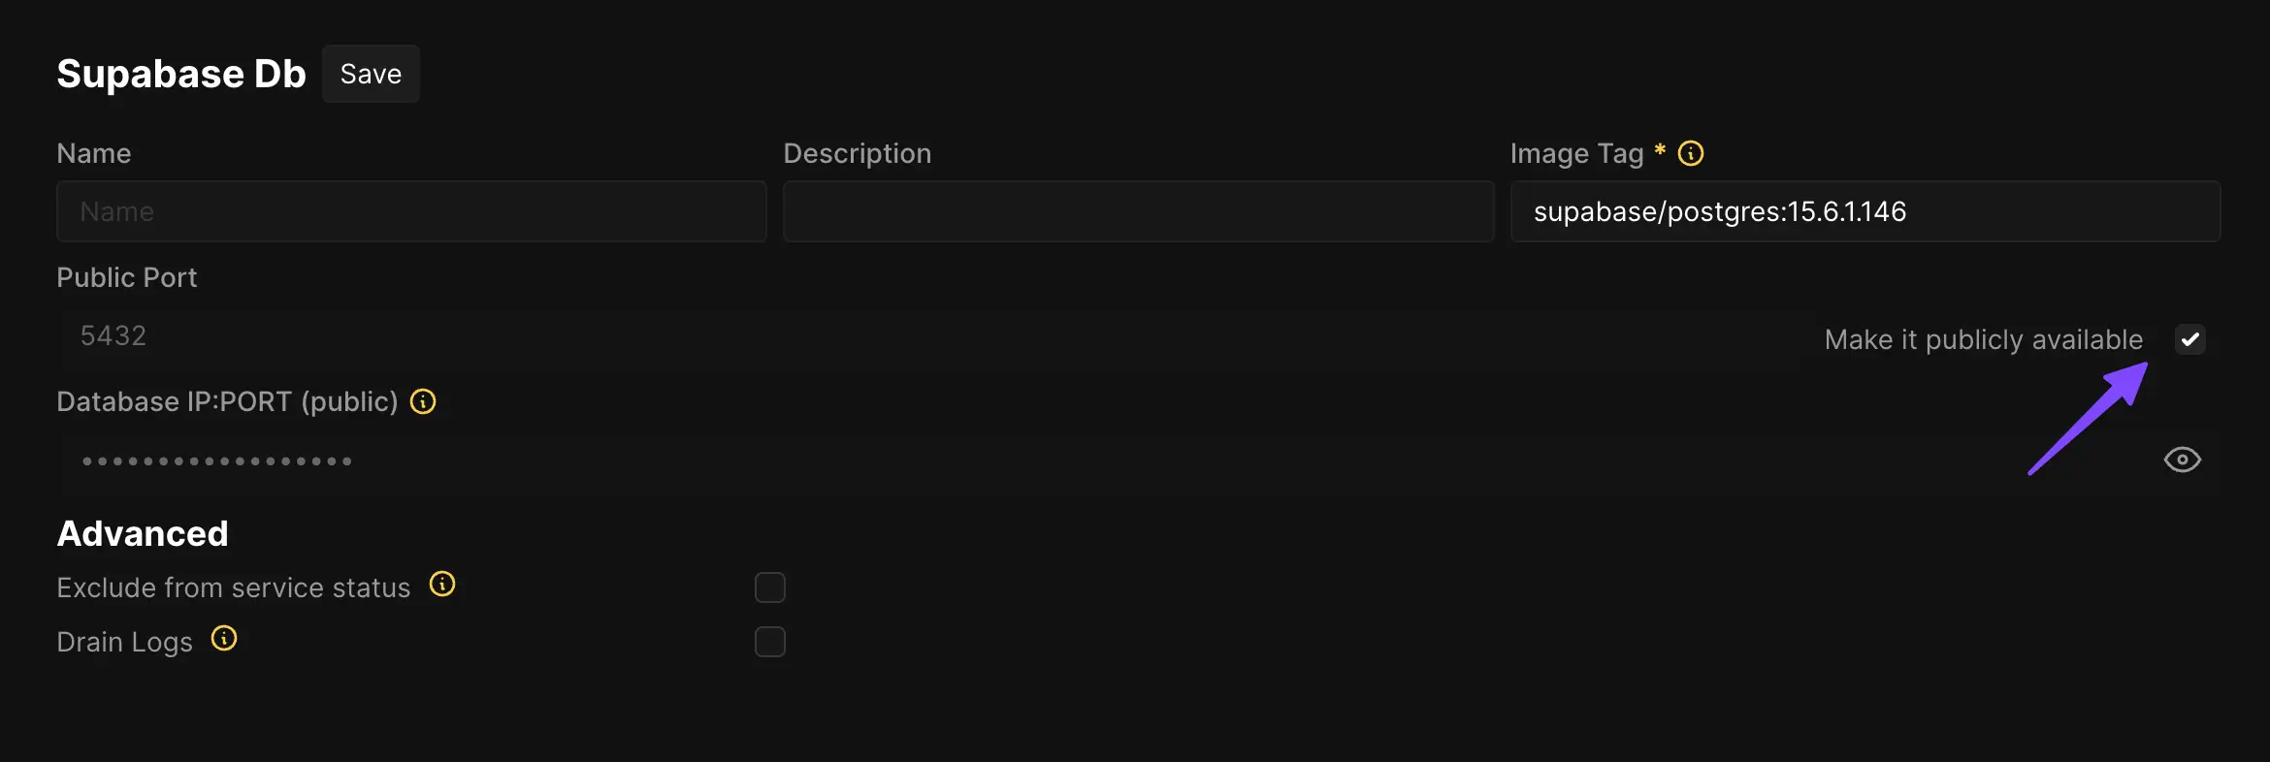The height and width of the screenshot is (762, 2270).
Task: Click the info icon next to Image Tag asterisk
Action: 1692,152
